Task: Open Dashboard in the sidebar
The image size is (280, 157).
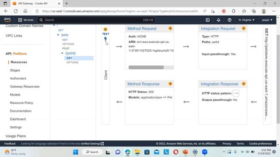Action: click(x=18, y=119)
